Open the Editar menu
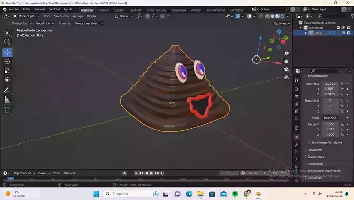Screen dimensions: 354x200 point(27,9)
